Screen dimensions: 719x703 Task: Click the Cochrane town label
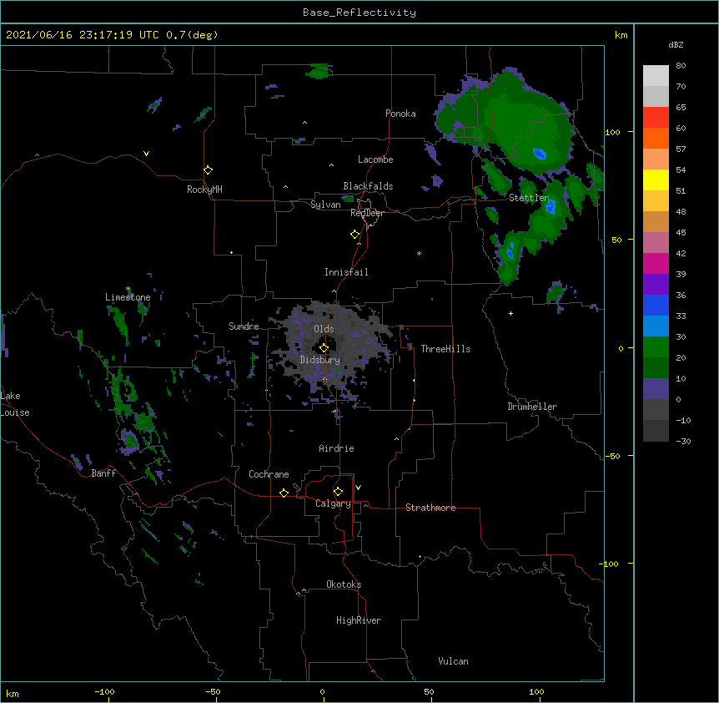point(269,474)
